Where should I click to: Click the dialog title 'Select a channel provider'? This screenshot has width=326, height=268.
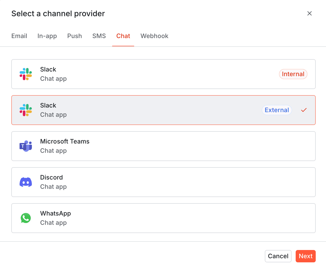(x=58, y=14)
